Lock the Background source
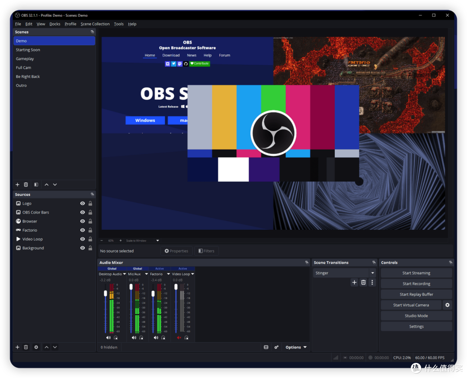The height and width of the screenshot is (378, 467). [x=90, y=248]
